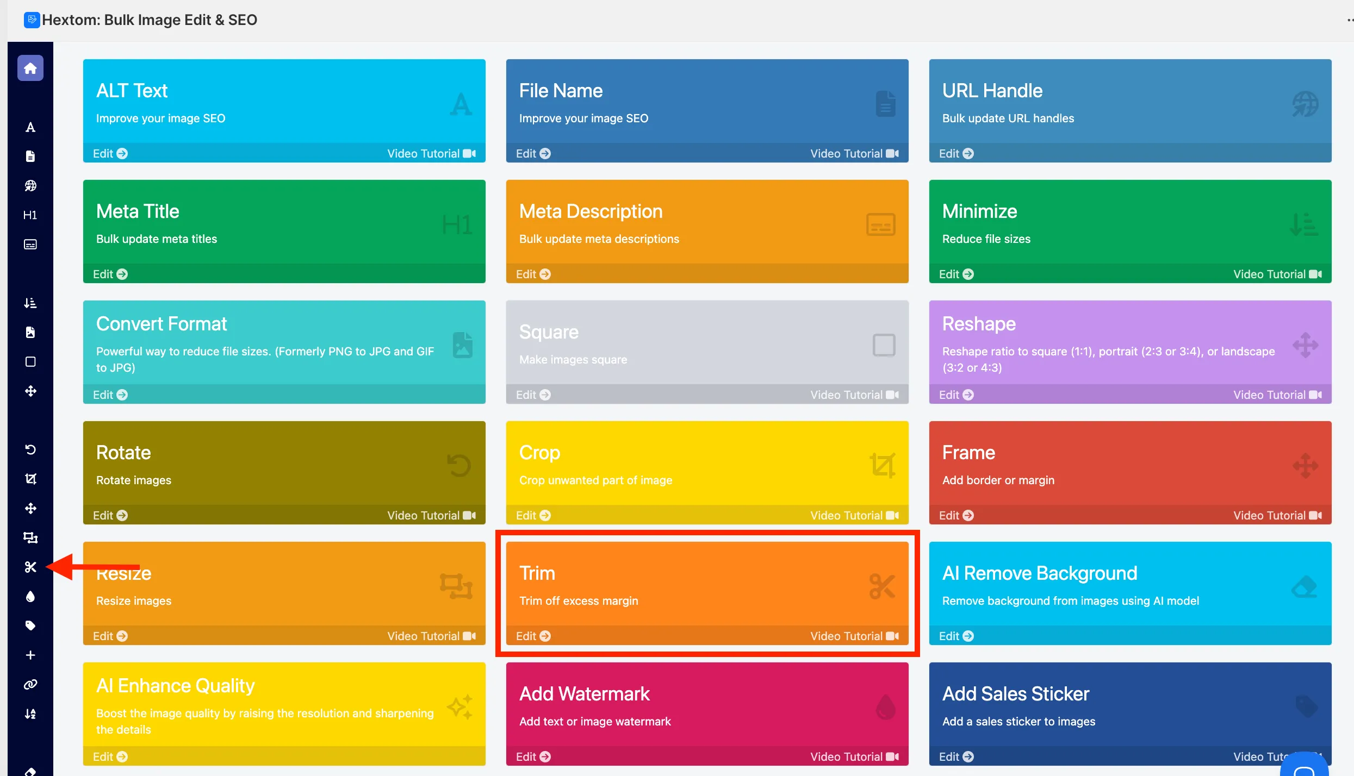Viewport: 1354px width, 776px height.
Task: Watch the Trim Video Tutorial
Action: pyautogui.click(x=854, y=636)
